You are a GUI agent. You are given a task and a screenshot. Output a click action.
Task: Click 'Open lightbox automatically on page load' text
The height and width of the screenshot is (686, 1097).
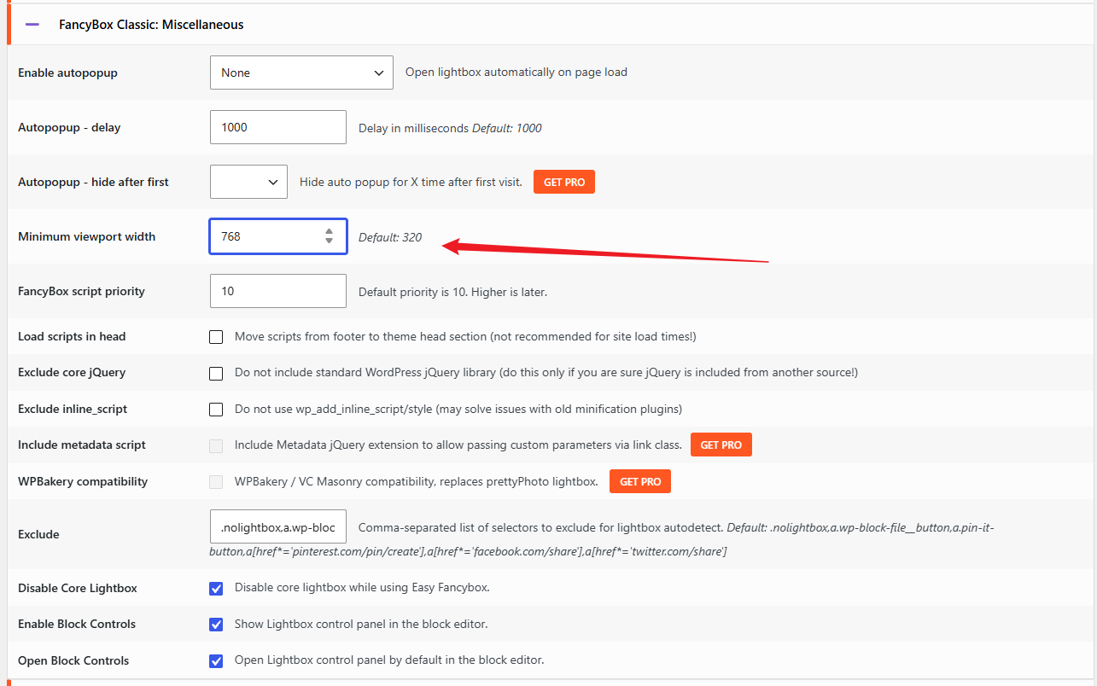pyautogui.click(x=516, y=73)
